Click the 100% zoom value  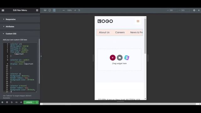coord(69,10)
